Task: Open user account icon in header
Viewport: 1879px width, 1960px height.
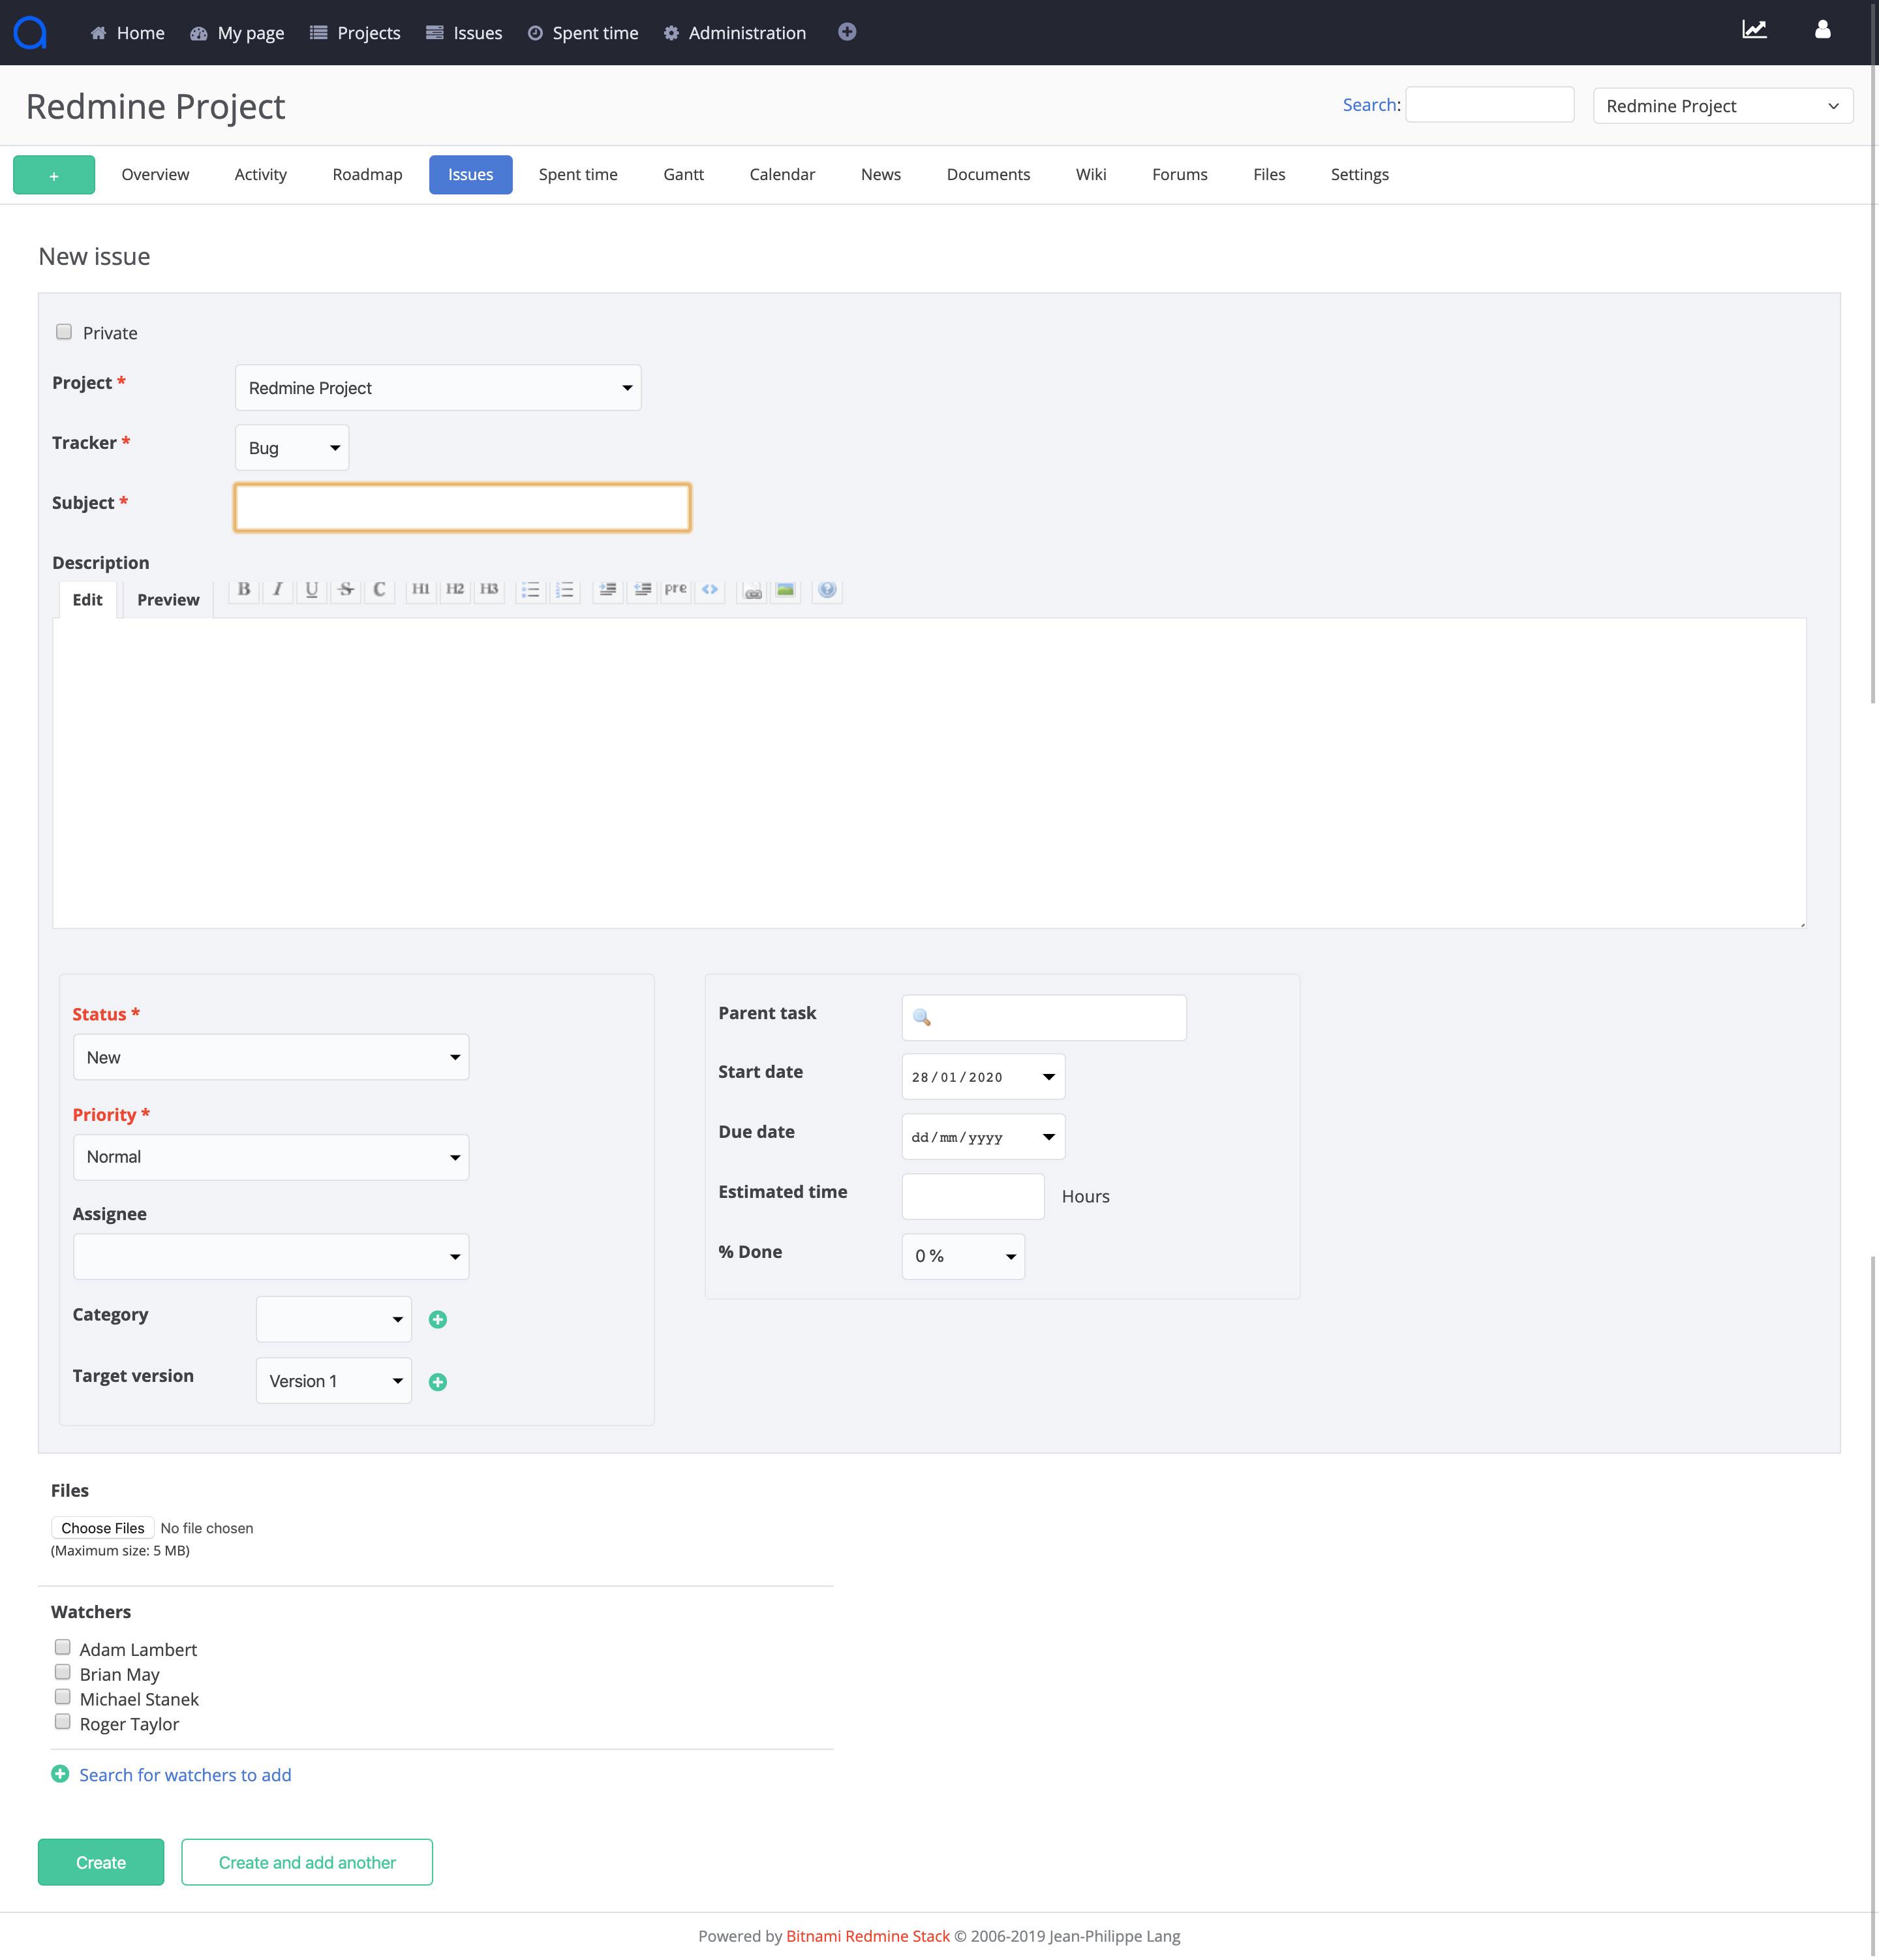Action: pyautogui.click(x=1823, y=30)
